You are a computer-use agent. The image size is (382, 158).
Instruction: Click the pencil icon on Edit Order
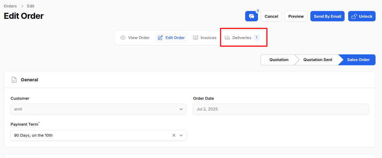(x=160, y=38)
